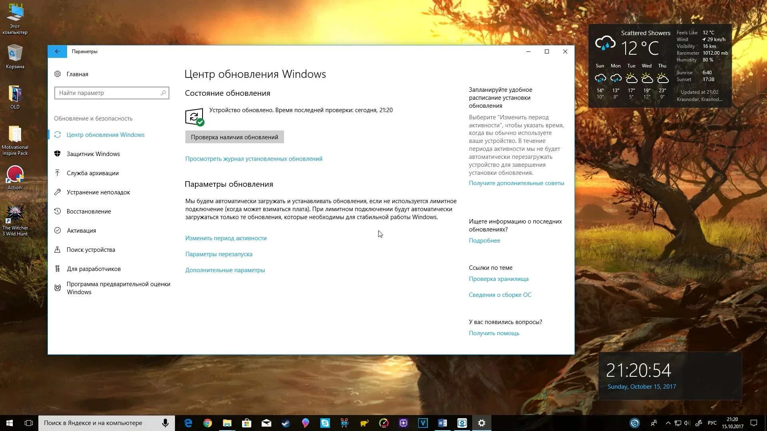Launch Steam from the taskbar
767x431 pixels.
tap(286, 423)
